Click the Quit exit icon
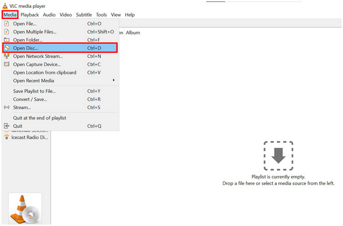This screenshot has width=343, height=226. tap(7, 126)
